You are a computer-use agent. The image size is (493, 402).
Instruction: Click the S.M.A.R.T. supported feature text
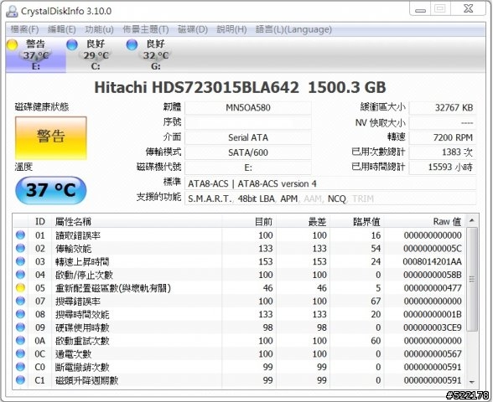[x=210, y=198]
